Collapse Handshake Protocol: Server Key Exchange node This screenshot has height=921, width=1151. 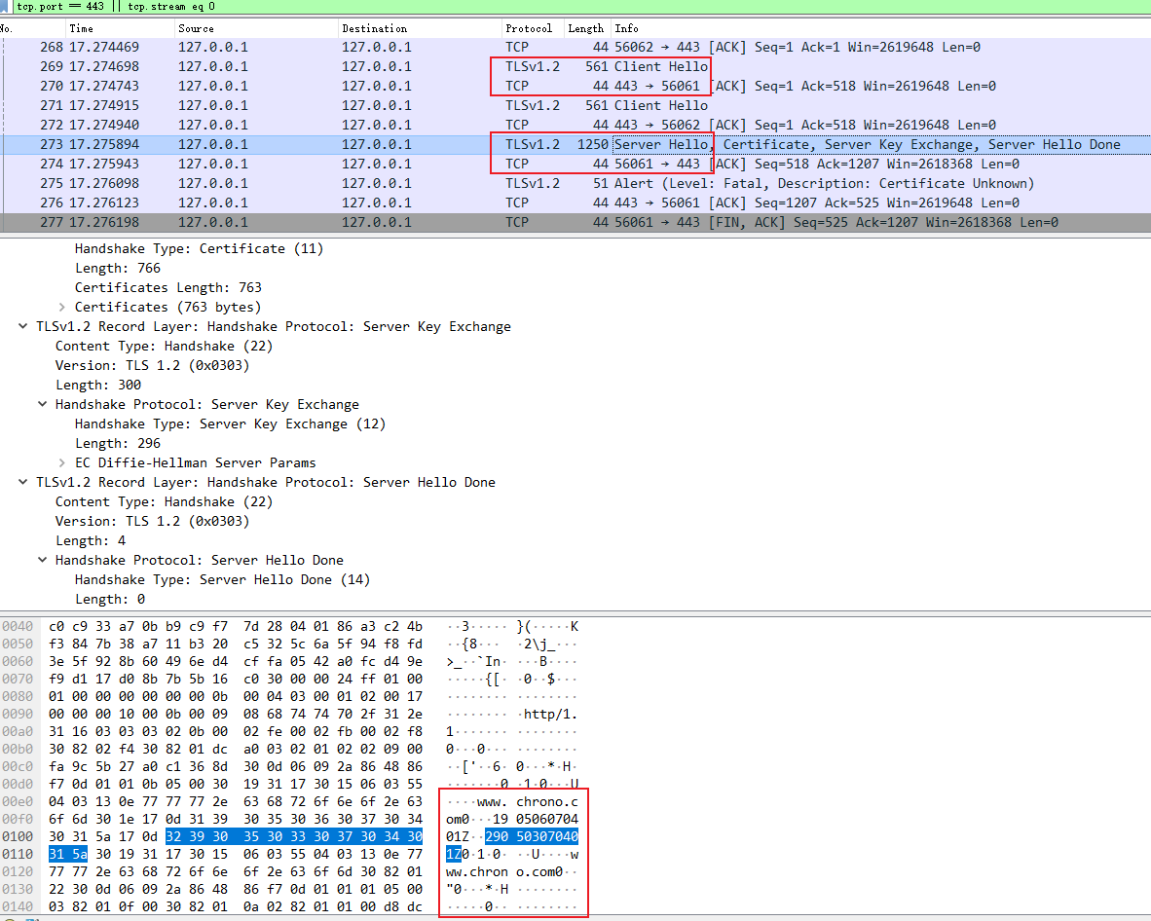(43, 404)
